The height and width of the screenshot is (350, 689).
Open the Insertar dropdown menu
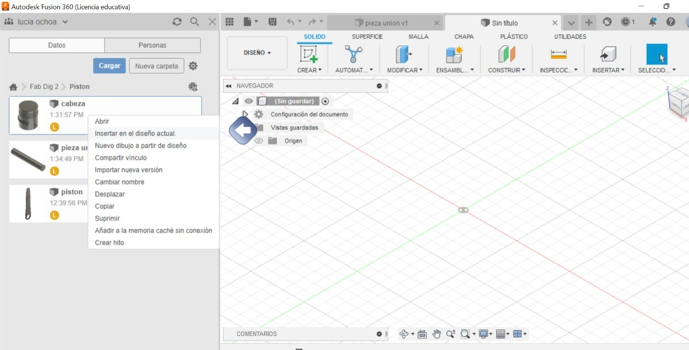(608, 71)
